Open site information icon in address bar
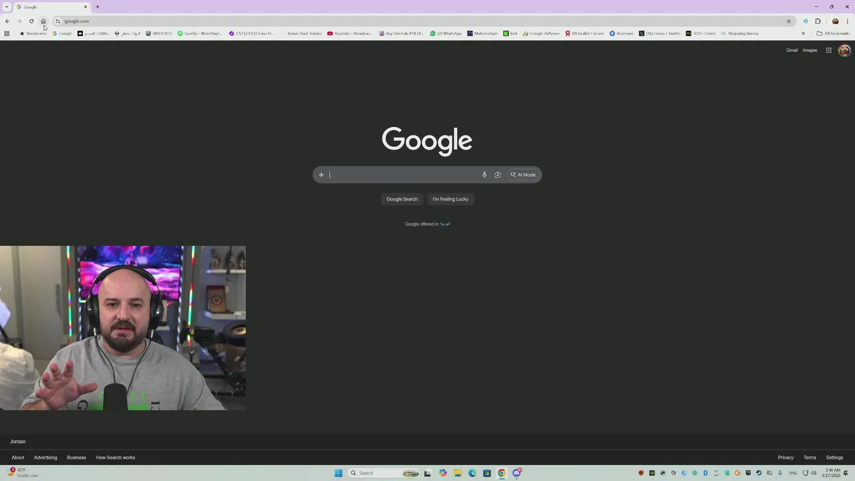855x481 pixels. tap(58, 21)
